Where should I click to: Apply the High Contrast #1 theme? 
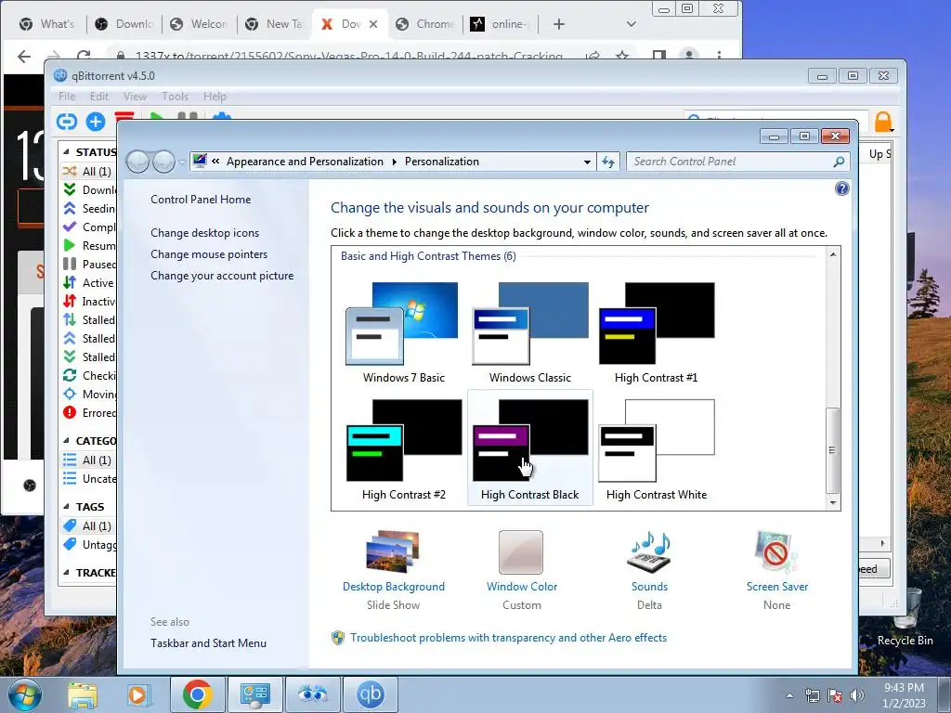(x=657, y=332)
